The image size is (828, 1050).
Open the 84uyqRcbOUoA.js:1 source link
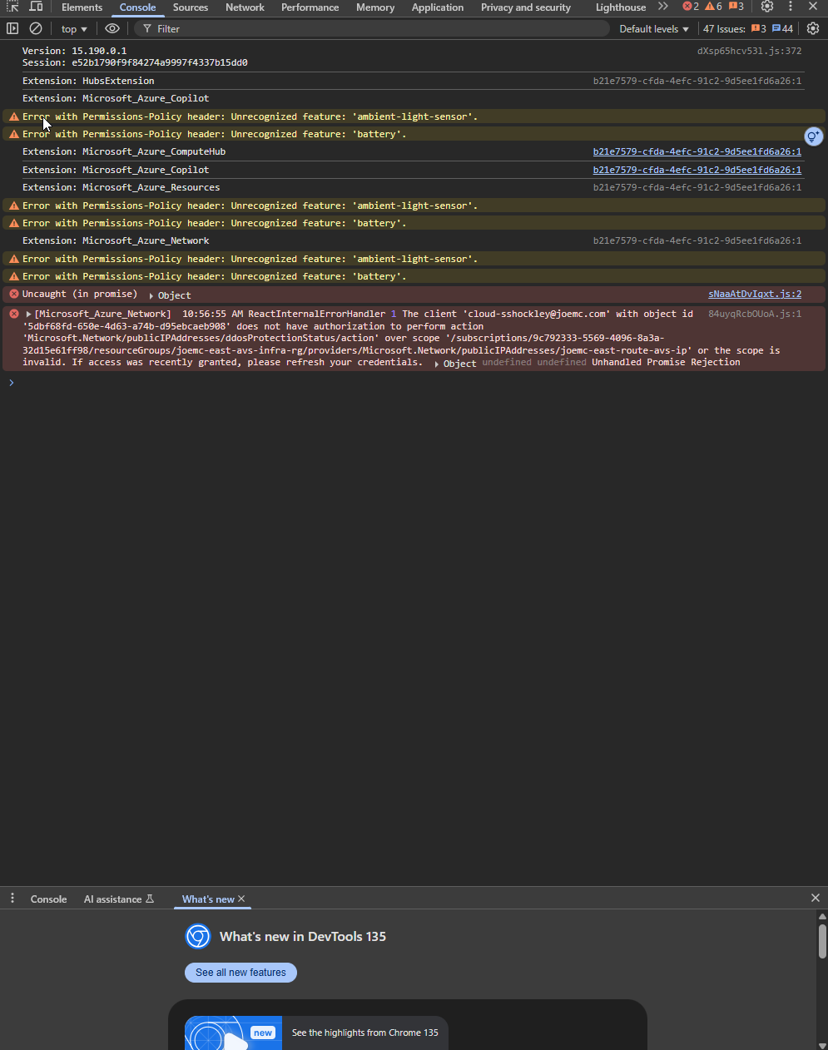coord(755,314)
